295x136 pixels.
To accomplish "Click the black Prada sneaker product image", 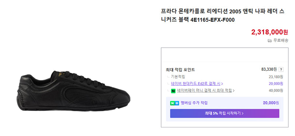I will click(73, 91).
